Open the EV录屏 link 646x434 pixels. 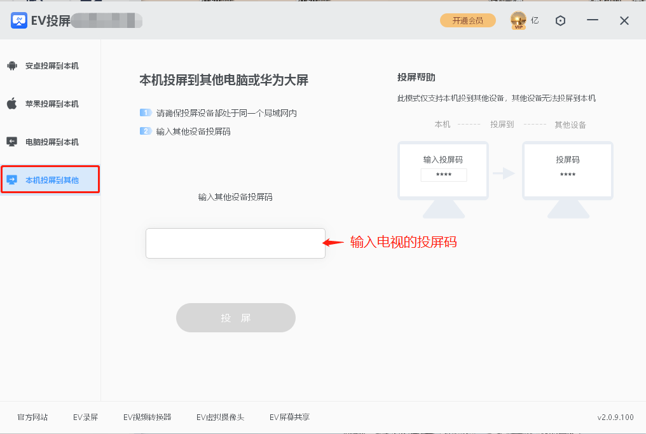tap(85, 417)
